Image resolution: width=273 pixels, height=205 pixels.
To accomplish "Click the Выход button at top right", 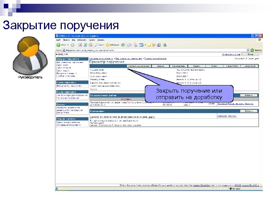I will (250, 54).
